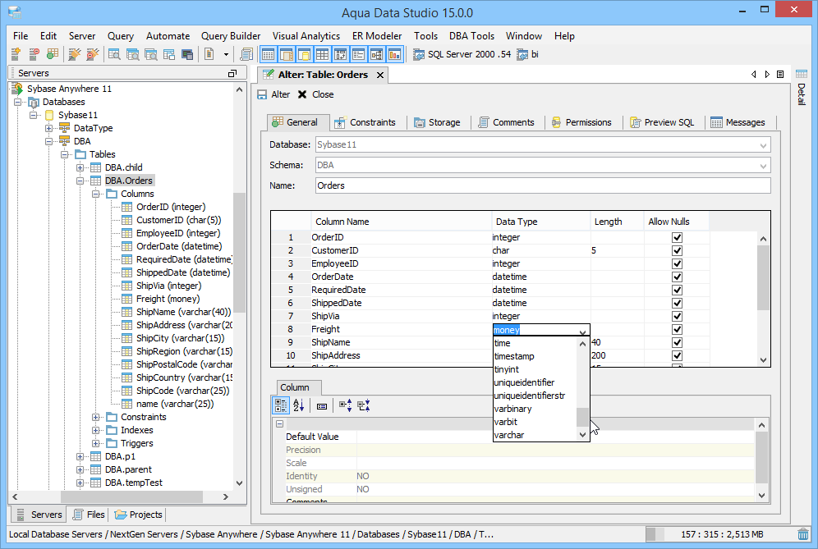Click the expand all properties icon
Screen dimensions: 818x549
[x=345, y=405]
